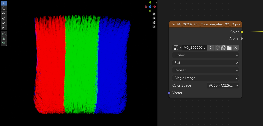Click negative X axis gizmo dot
The height and width of the screenshot is (126, 263).
click(x=146, y=7)
